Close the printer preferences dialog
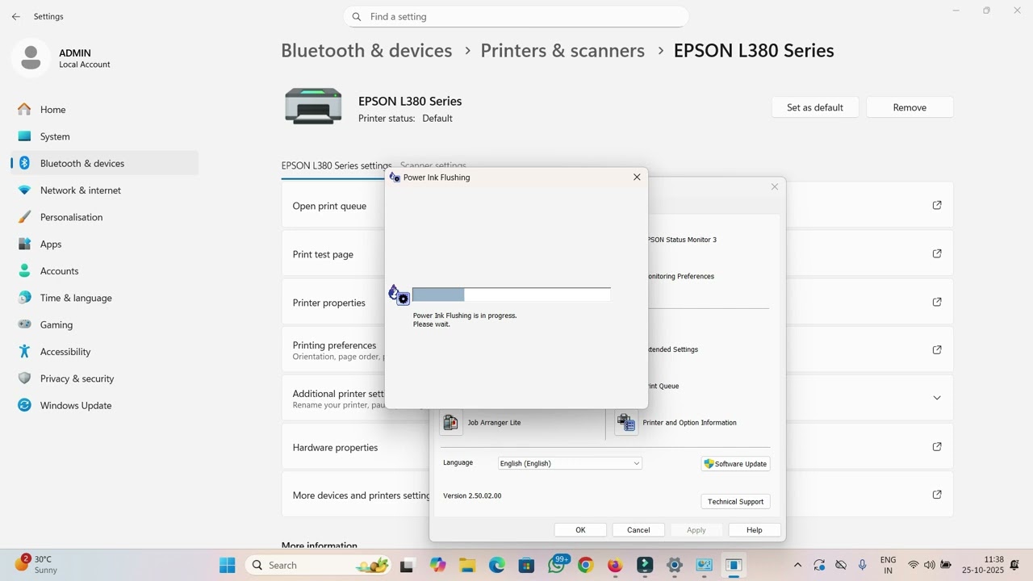Image resolution: width=1033 pixels, height=581 pixels. click(x=775, y=186)
